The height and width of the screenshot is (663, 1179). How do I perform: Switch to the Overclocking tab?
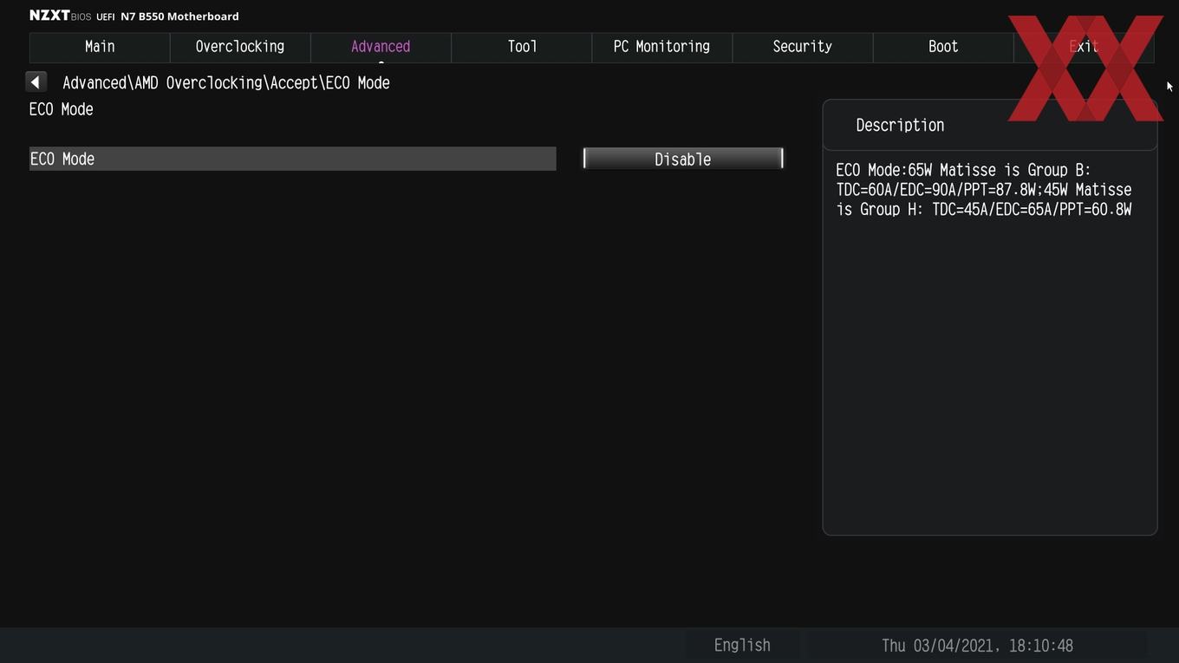coord(240,47)
